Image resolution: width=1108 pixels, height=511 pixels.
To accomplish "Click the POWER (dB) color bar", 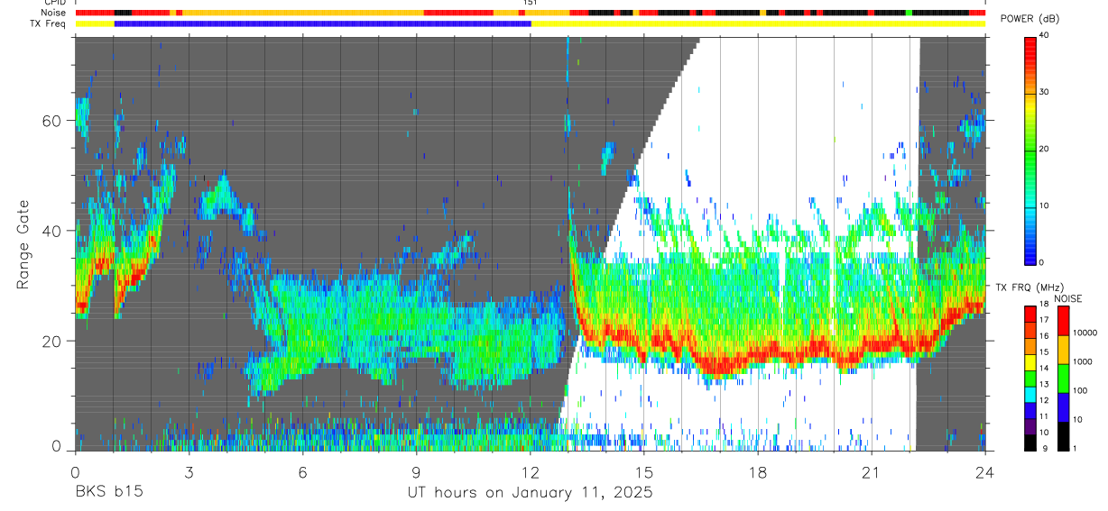I will point(1030,149).
